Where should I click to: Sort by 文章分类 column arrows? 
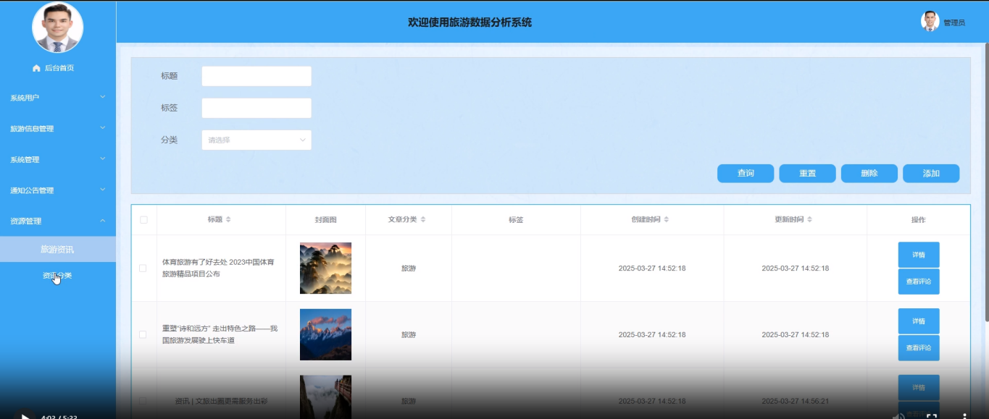(423, 219)
